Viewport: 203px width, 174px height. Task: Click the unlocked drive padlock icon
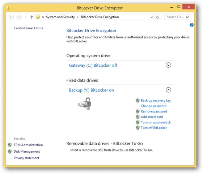[85, 104]
